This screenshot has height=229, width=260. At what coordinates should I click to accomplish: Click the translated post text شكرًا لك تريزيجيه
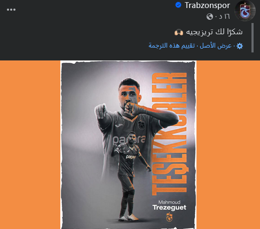coord(214,32)
